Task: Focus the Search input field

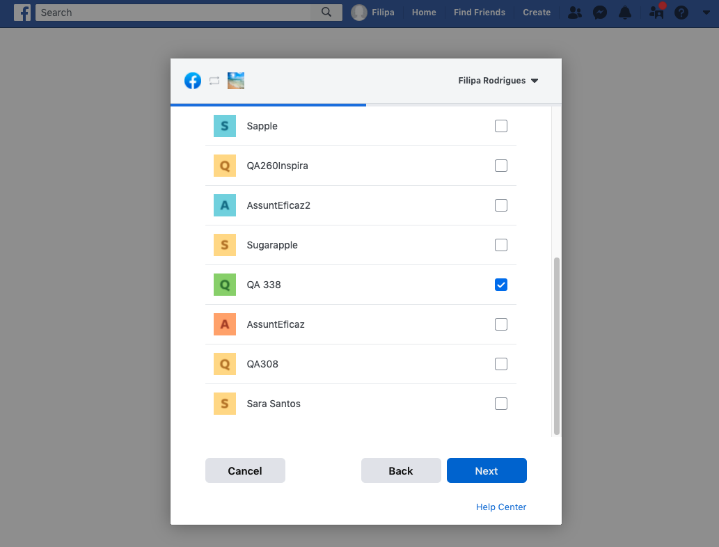Action: (x=173, y=13)
